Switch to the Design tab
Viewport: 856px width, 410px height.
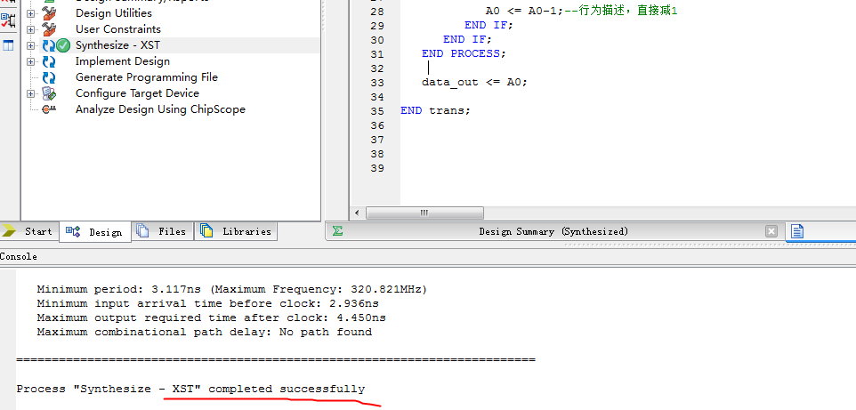95,232
